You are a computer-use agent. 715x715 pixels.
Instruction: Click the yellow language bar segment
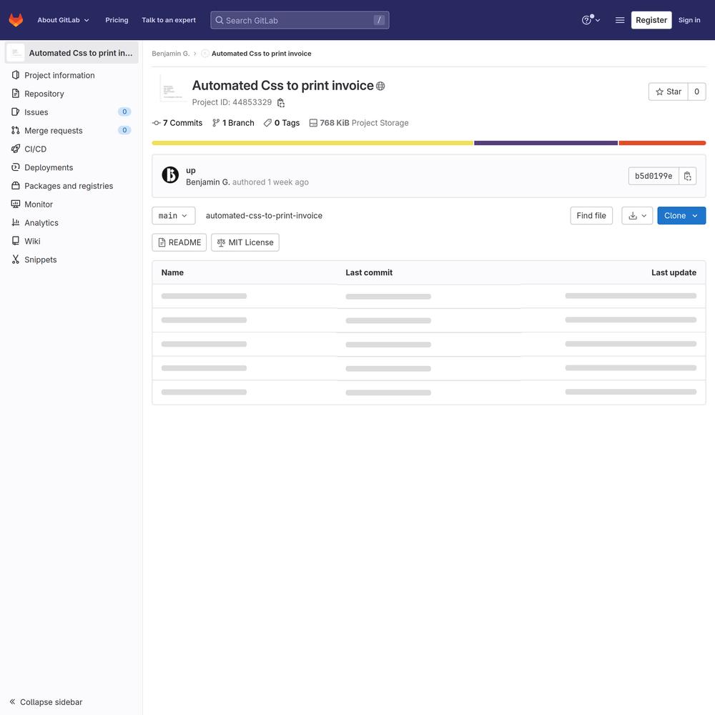click(x=312, y=143)
